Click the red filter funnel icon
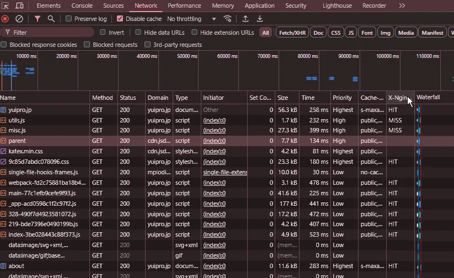This screenshot has height=278, width=454. tap(38, 19)
